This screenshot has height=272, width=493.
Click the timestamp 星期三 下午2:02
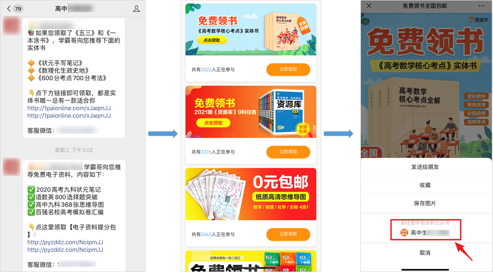click(74, 150)
